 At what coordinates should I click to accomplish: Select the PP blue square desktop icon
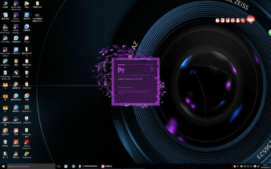(16, 51)
